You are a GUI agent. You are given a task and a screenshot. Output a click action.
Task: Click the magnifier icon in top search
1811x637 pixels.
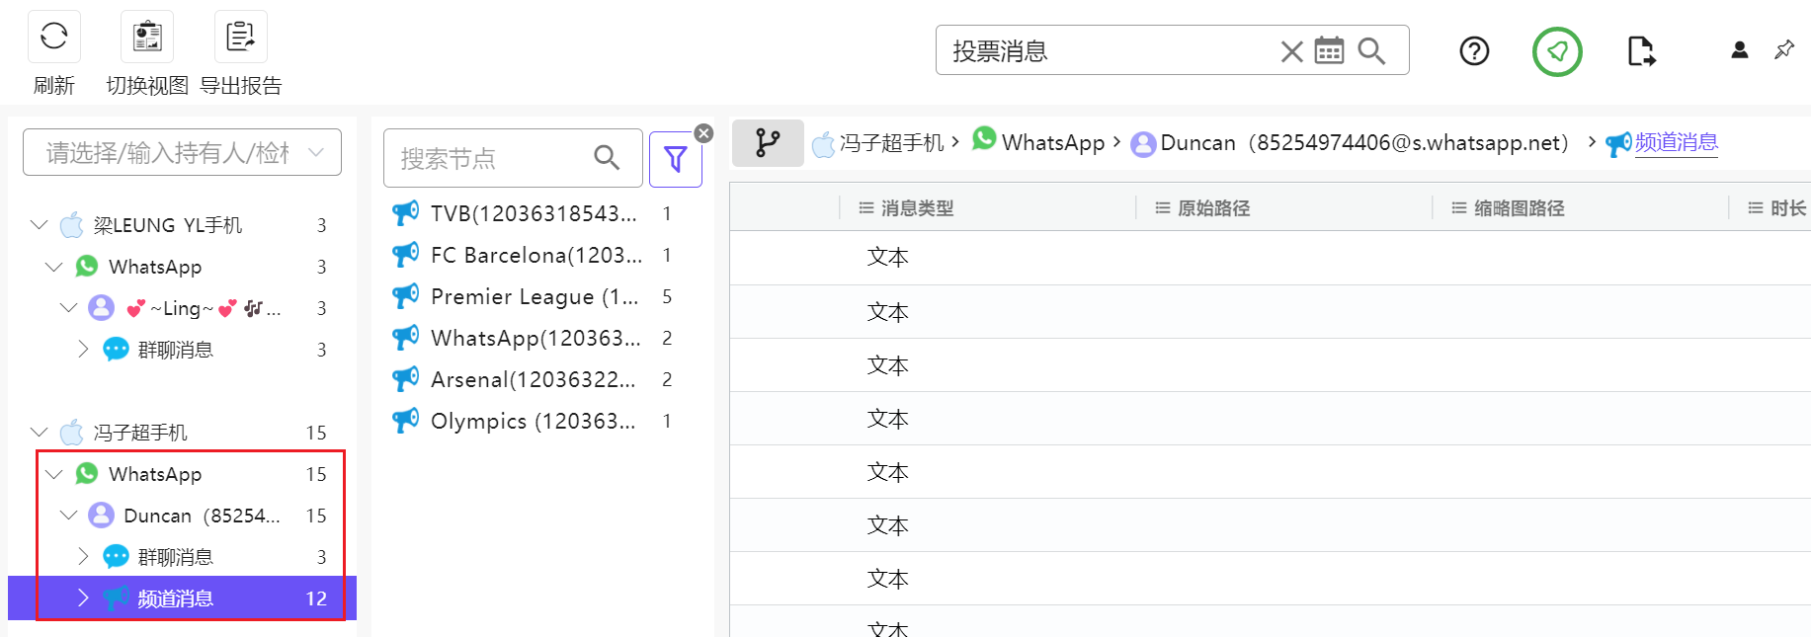click(1371, 51)
